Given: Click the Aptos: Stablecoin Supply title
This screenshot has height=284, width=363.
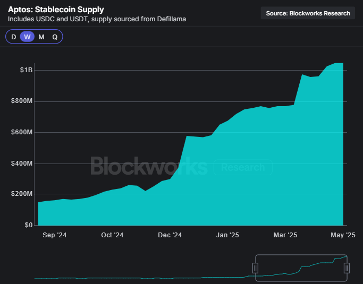Looking at the screenshot, I should 56,10.
